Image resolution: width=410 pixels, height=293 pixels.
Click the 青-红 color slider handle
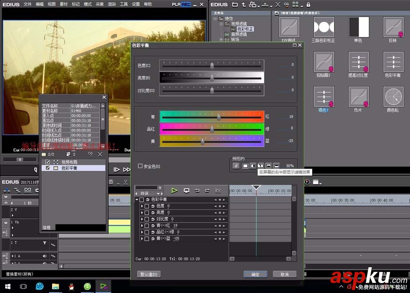pos(219,117)
